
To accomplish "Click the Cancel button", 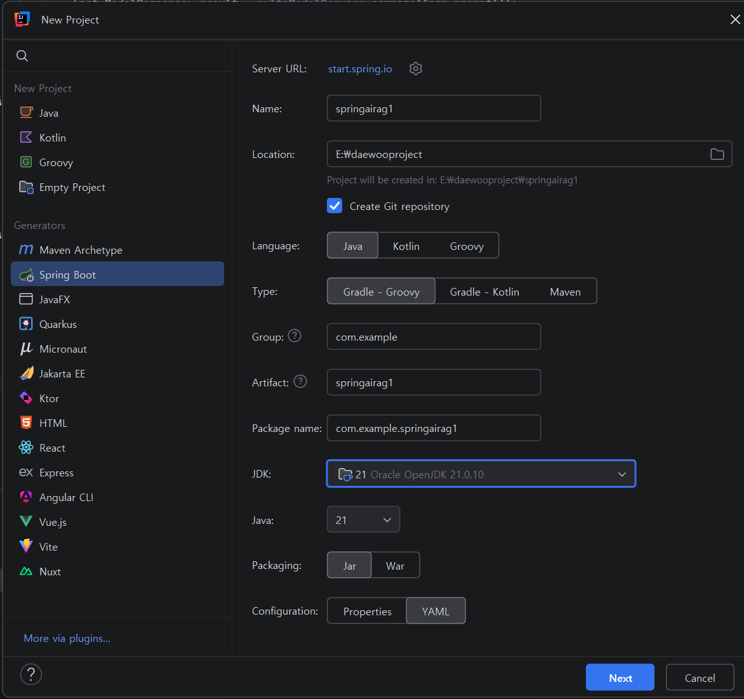I will click(x=700, y=677).
